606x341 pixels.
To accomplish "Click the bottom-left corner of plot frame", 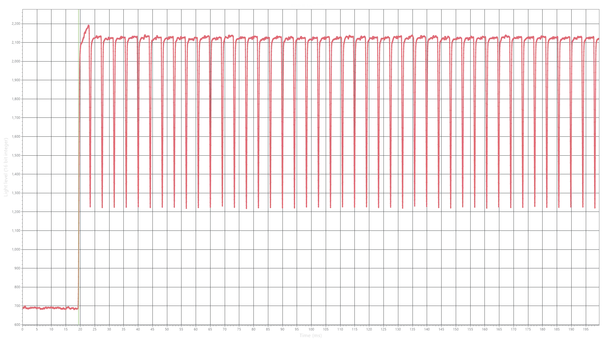I will point(21,324).
